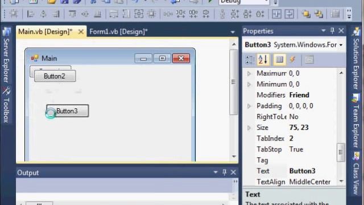Viewport: 364px width, 205px height.
Task: Expand the Minimum property row
Action: (249, 84)
